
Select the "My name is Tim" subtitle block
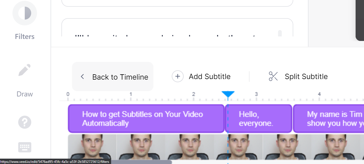329,119
